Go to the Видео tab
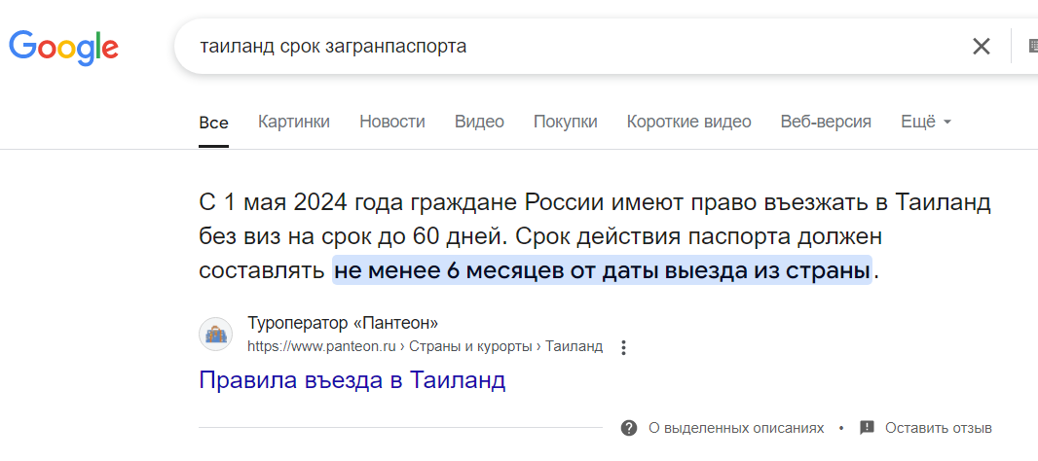 (x=479, y=122)
